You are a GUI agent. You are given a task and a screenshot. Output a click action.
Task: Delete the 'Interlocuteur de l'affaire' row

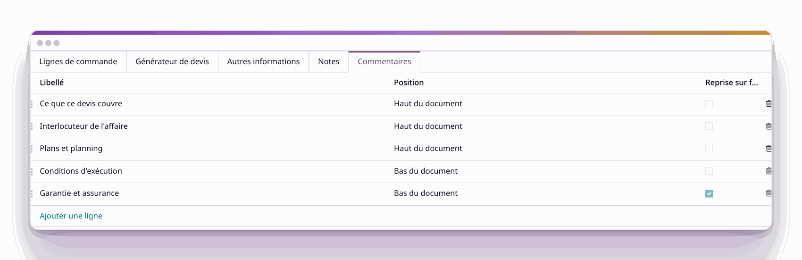(x=769, y=126)
